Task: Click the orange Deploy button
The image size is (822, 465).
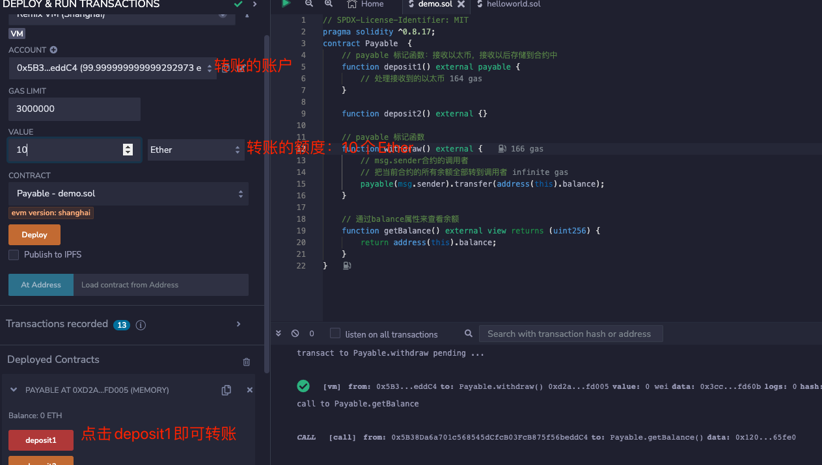Action: pos(34,235)
